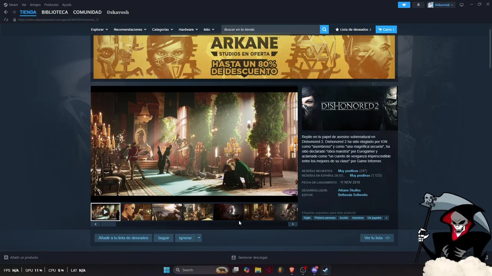Expand the Categorías dropdown
This screenshot has height=276, width=492.
[x=162, y=30]
